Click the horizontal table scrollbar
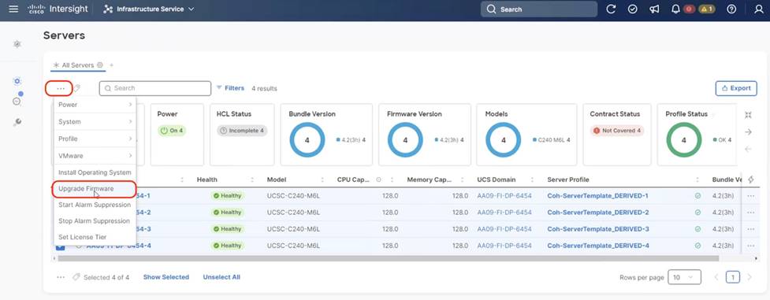This screenshot has height=300, width=770. [388, 257]
